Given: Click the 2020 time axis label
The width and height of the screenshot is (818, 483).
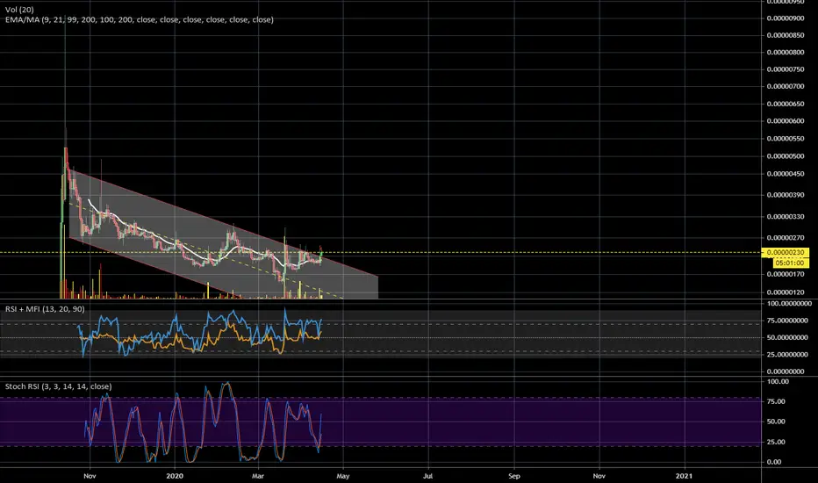Looking at the screenshot, I should [x=175, y=476].
